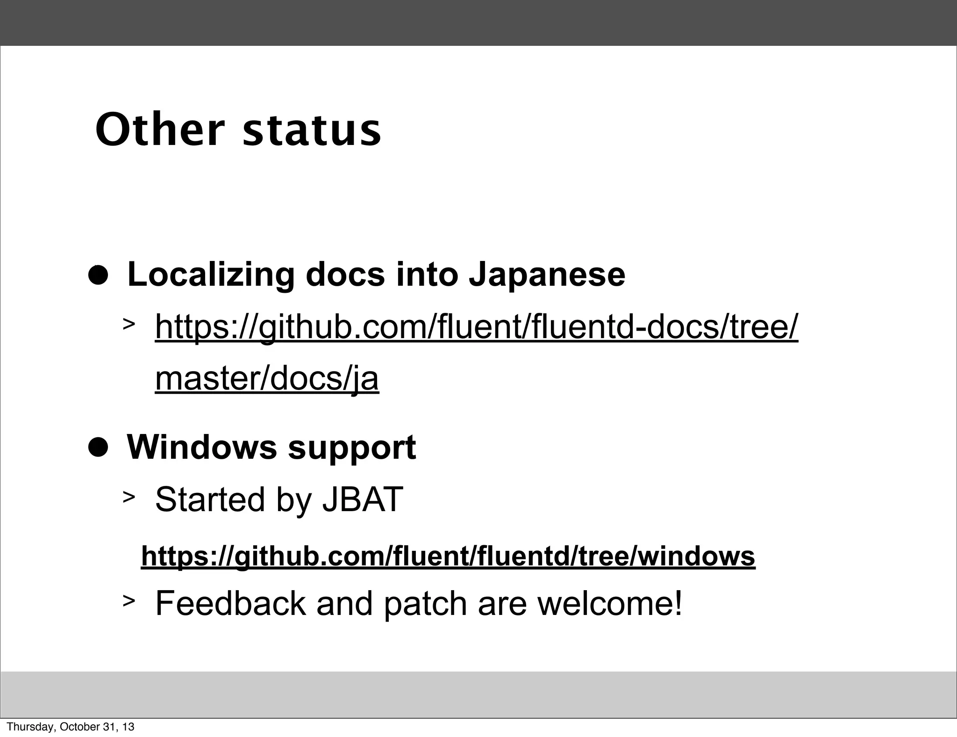The width and height of the screenshot is (957, 737).
Task: Click the 'master/docs/ja' link portion
Action: (x=267, y=379)
